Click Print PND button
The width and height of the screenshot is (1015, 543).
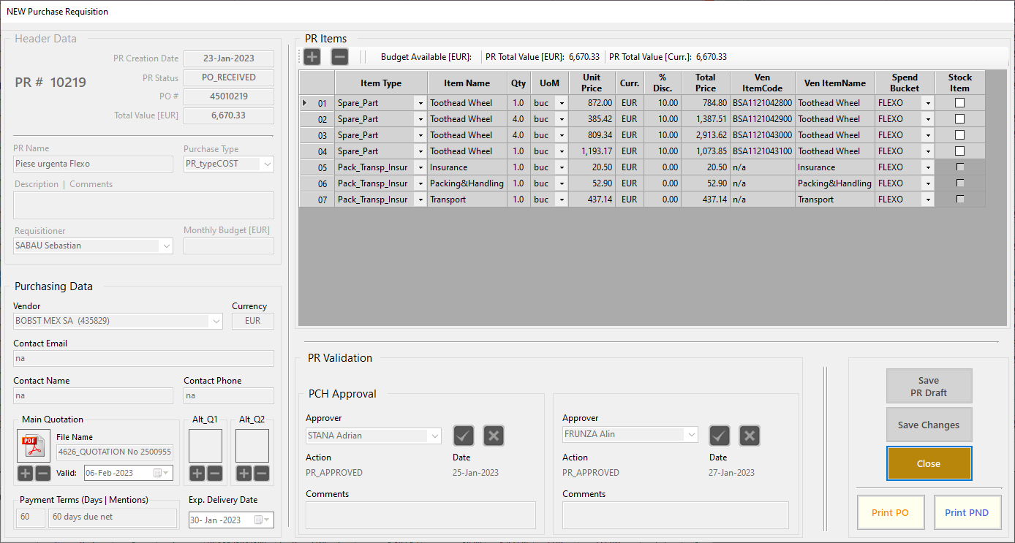(x=967, y=512)
